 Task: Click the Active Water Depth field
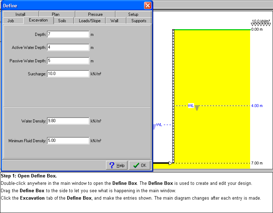click(68, 48)
